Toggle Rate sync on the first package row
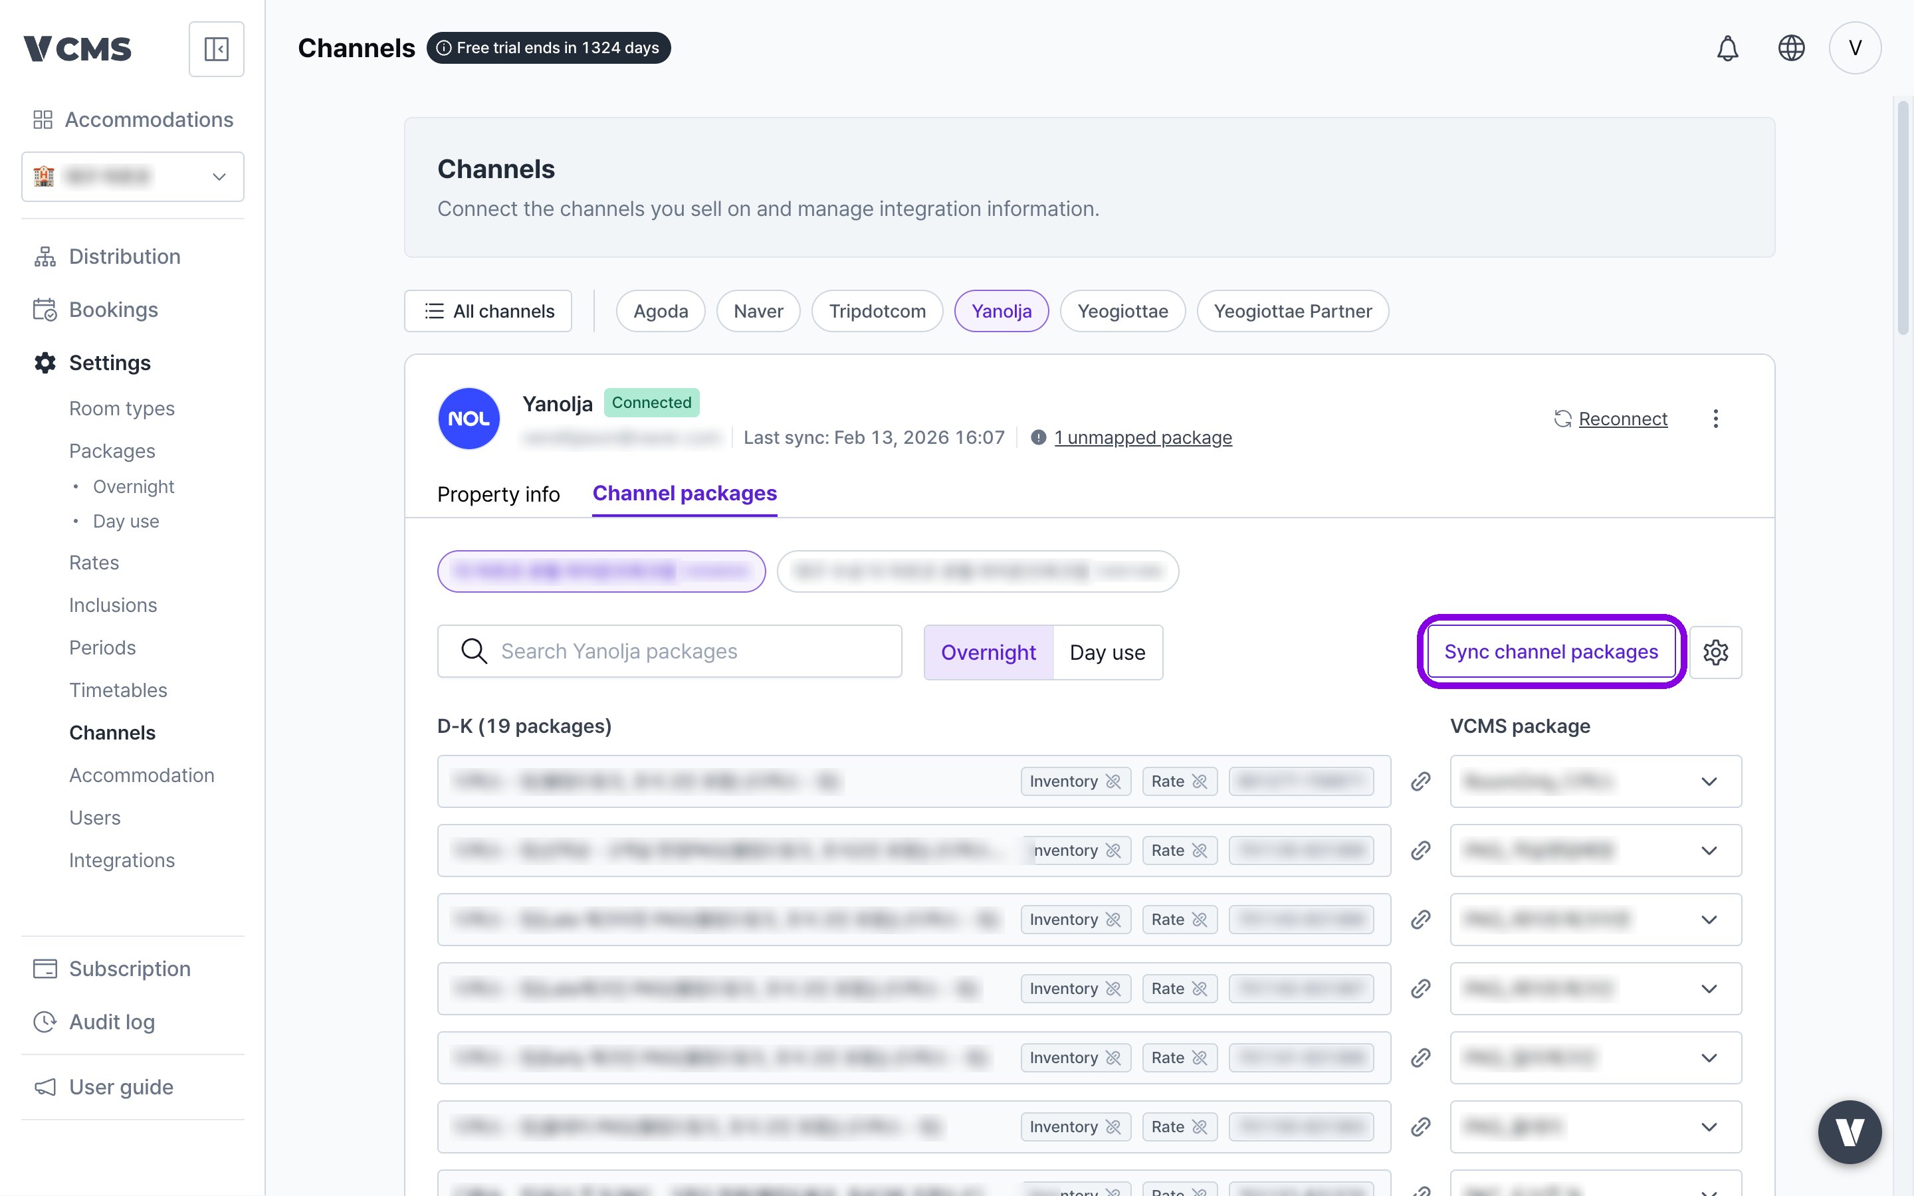The height and width of the screenshot is (1196, 1914). pos(1179,781)
